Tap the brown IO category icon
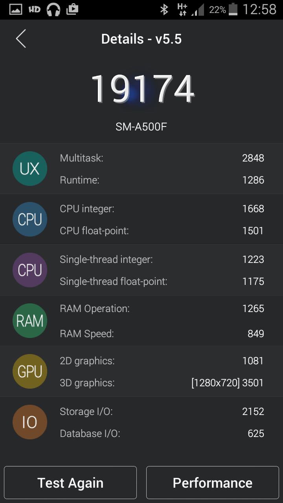Screen dimensions: 283x503 click(x=30, y=422)
